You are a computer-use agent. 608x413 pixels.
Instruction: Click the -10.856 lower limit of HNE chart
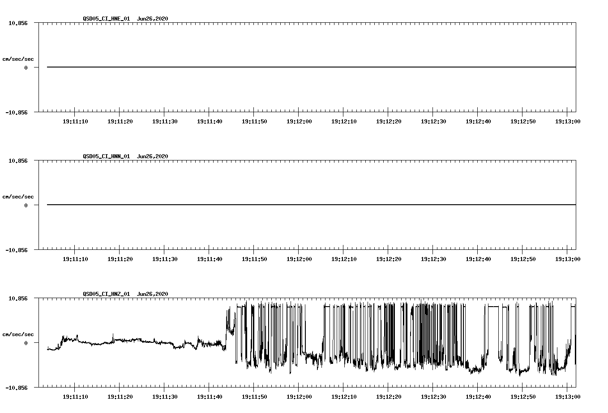coord(17,112)
